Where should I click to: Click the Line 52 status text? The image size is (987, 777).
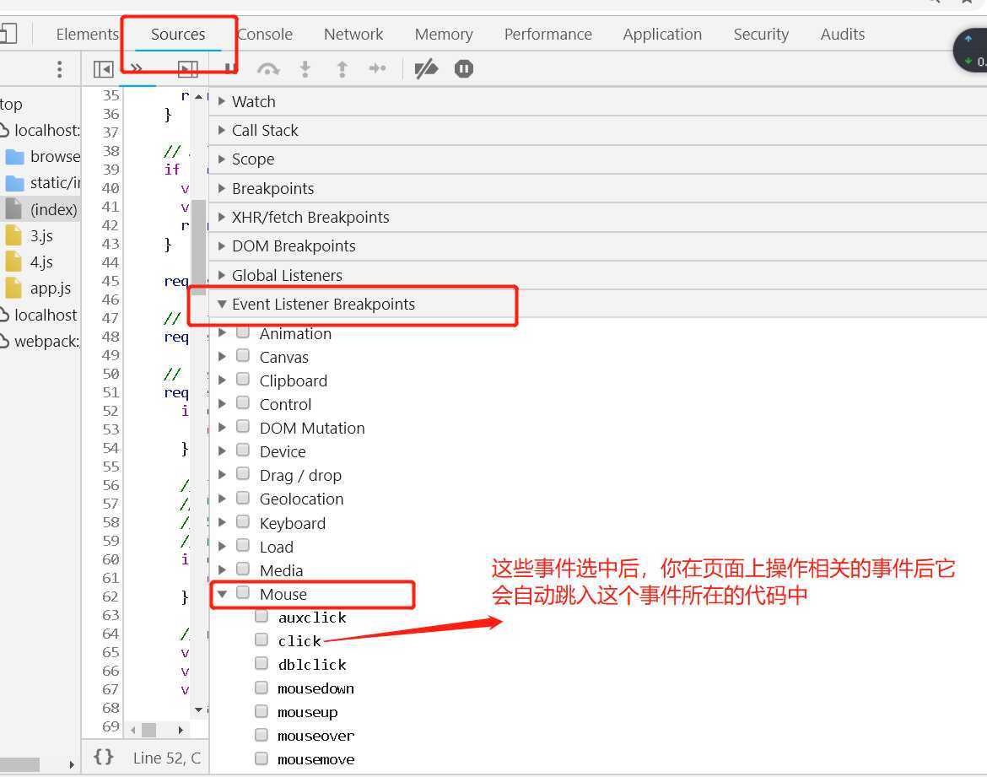point(167,758)
